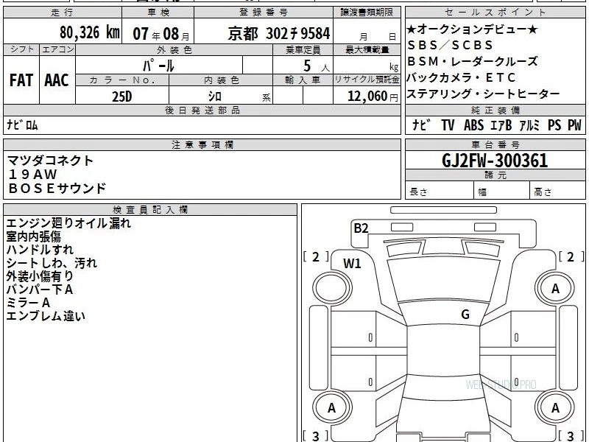Select the ABS equipment item
The image size is (589, 442).
click(x=473, y=124)
